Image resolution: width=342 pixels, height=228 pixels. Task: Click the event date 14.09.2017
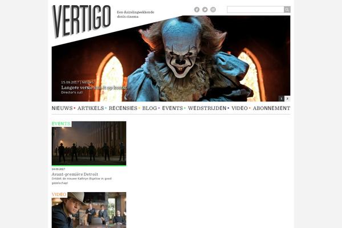click(x=58, y=169)
